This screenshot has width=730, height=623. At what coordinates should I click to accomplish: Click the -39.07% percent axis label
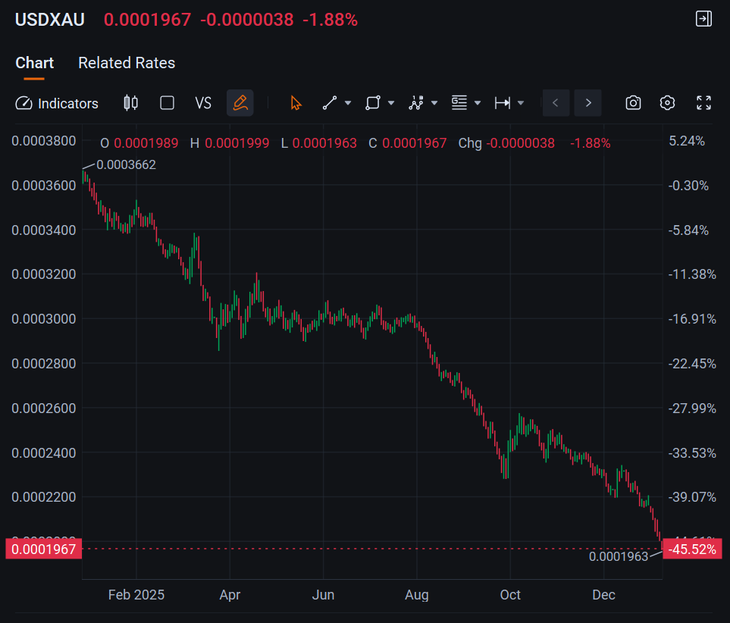pos(692,497)
